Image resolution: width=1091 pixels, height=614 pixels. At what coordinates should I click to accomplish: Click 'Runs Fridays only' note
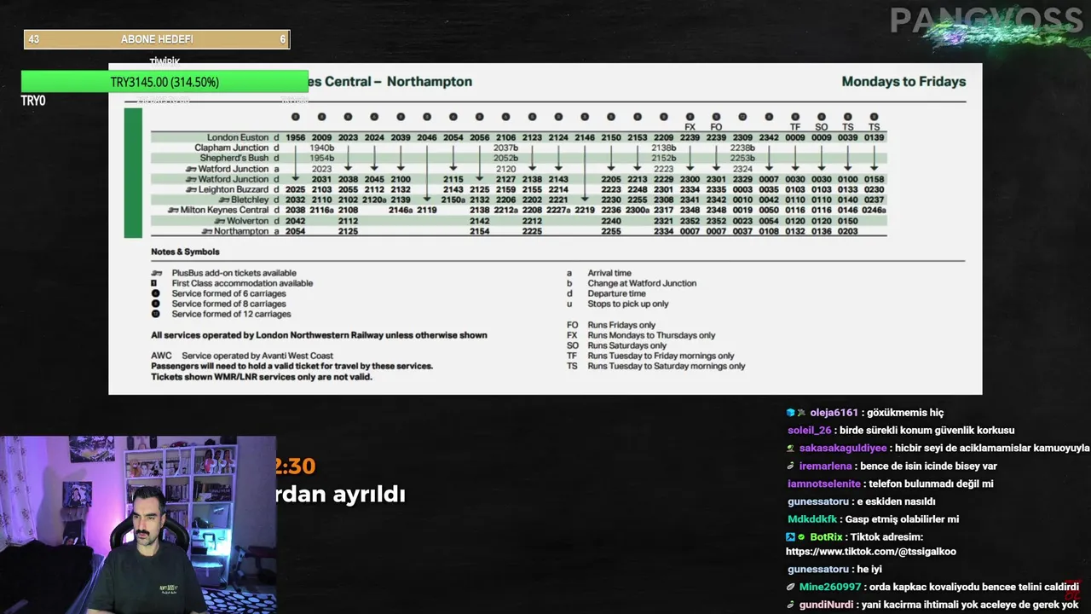(621, 325)
